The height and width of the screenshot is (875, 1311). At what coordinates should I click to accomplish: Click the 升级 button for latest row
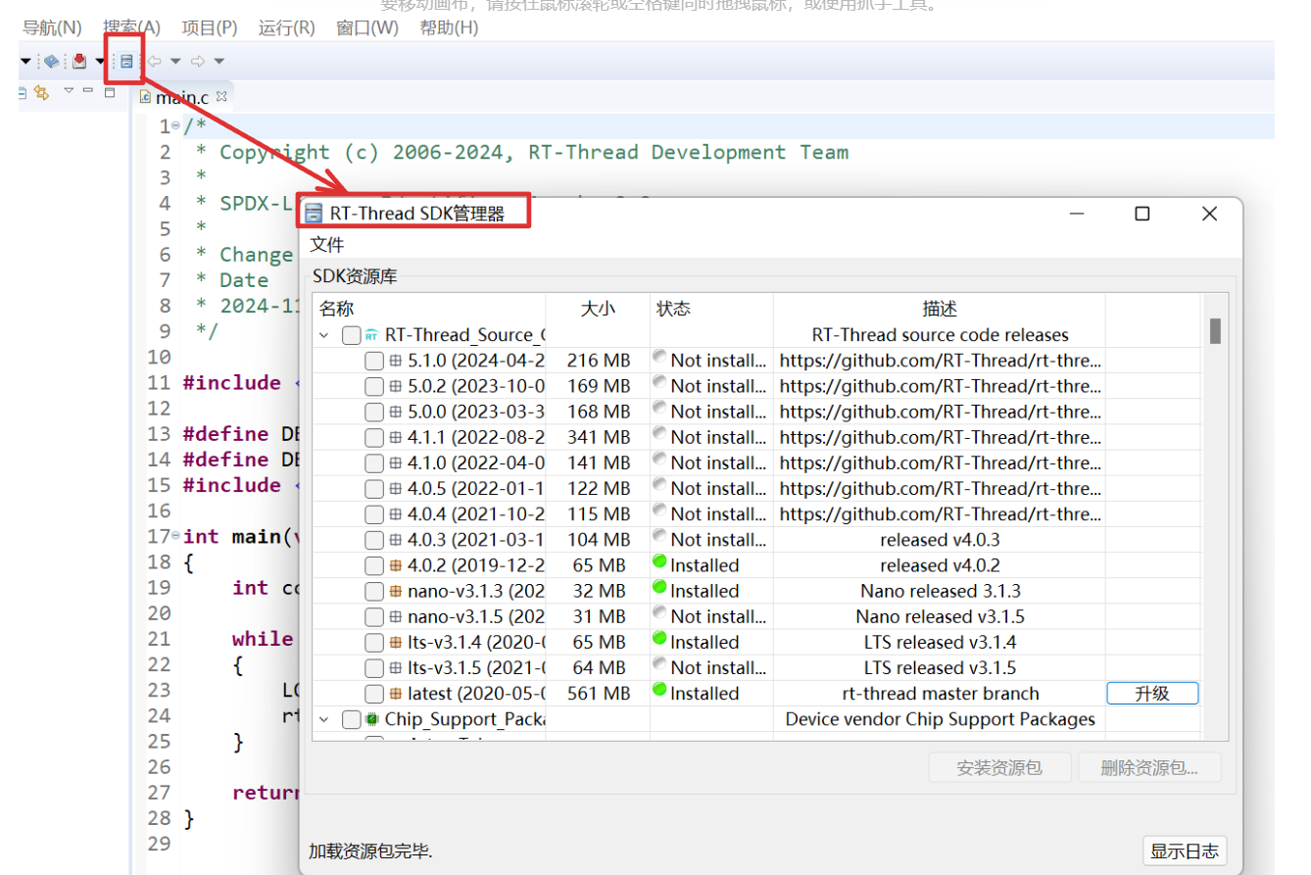tap(1152, 693)
